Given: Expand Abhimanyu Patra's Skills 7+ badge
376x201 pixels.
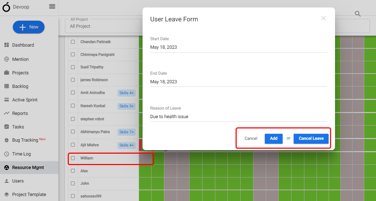Looking at the screenshot, I should (127, 132).
